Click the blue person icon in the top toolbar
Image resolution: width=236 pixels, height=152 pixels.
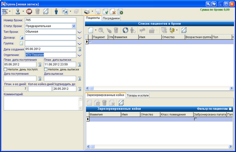pyautogui.click(x=56, y=11)
